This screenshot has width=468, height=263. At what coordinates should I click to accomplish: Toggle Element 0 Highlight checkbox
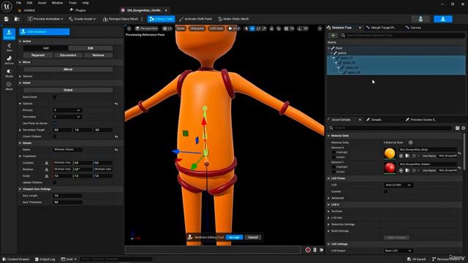[334, 153]
